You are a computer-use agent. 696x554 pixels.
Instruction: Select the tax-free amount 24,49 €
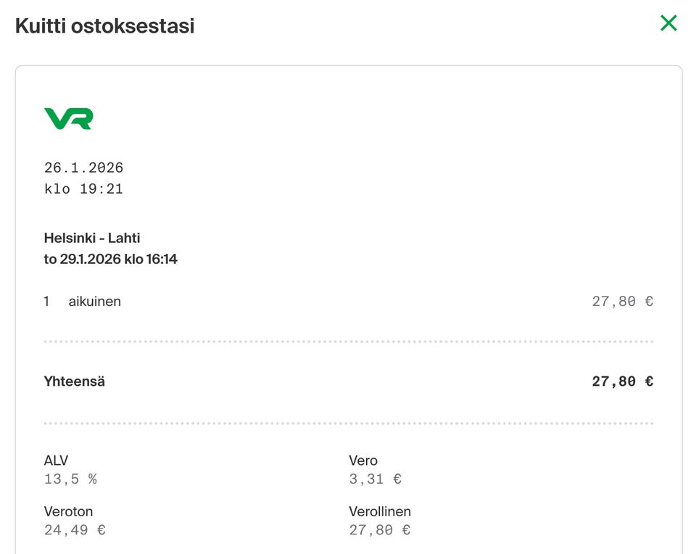click(75, 530)
